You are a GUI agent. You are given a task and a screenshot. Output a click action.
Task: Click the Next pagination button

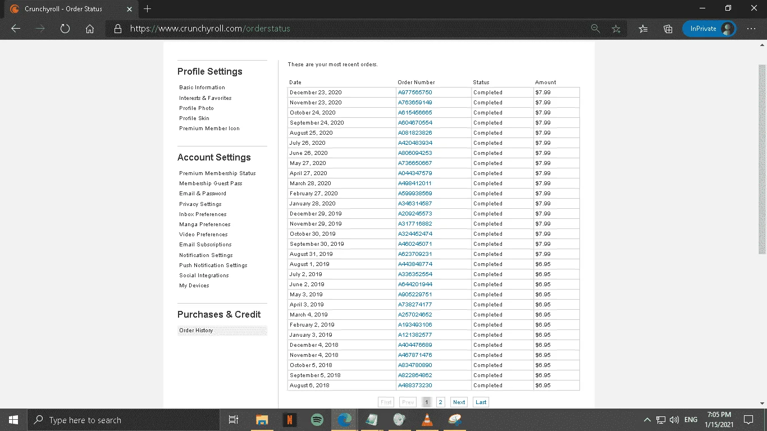(459, 402)
